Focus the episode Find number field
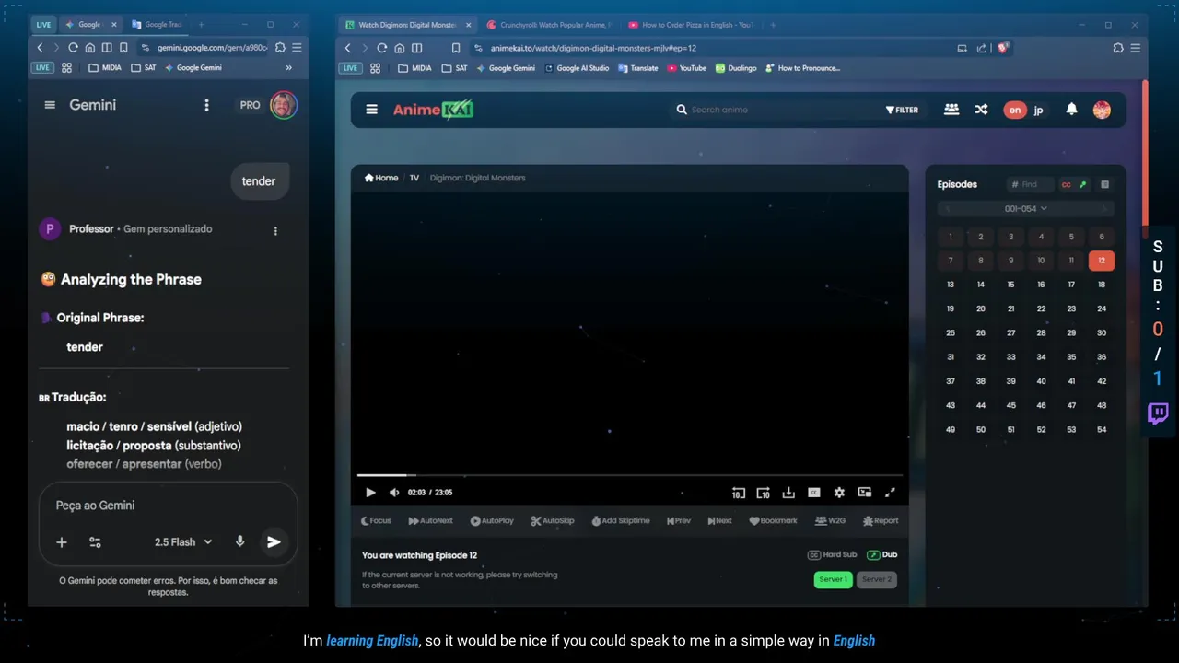Screen dimensions: 1179x663 click(1030, 184)
